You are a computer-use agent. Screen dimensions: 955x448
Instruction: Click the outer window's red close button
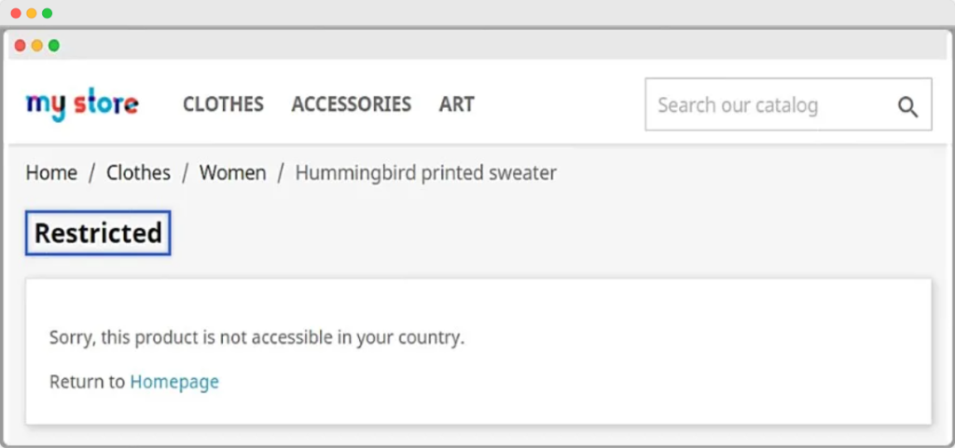click(15, 13)
